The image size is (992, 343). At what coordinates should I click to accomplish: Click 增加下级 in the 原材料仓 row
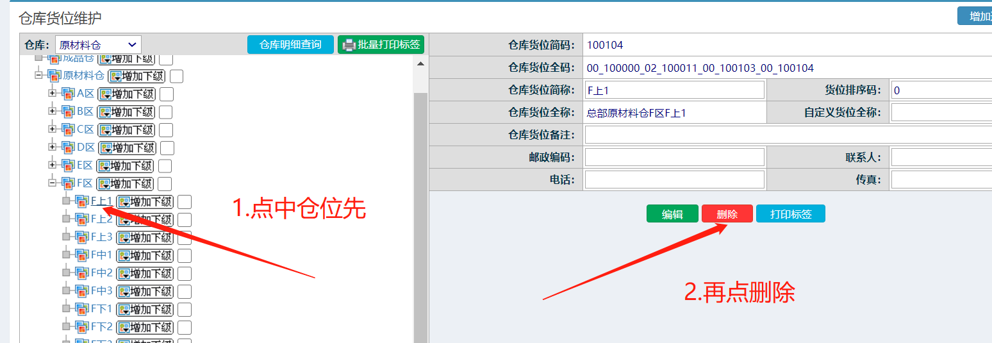pos(136,76)
